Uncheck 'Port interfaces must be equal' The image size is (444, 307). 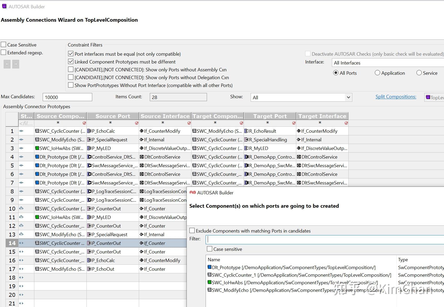coord(71,54)
